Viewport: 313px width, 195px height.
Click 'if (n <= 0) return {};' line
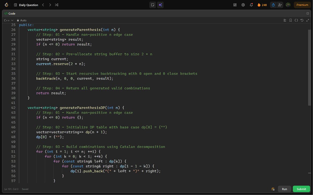coord(60,118)
